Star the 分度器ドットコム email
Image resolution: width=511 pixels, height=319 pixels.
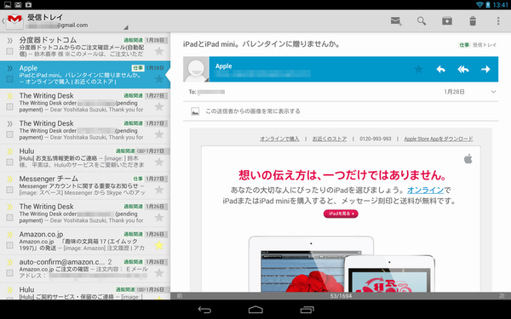(x=159, y=51)
